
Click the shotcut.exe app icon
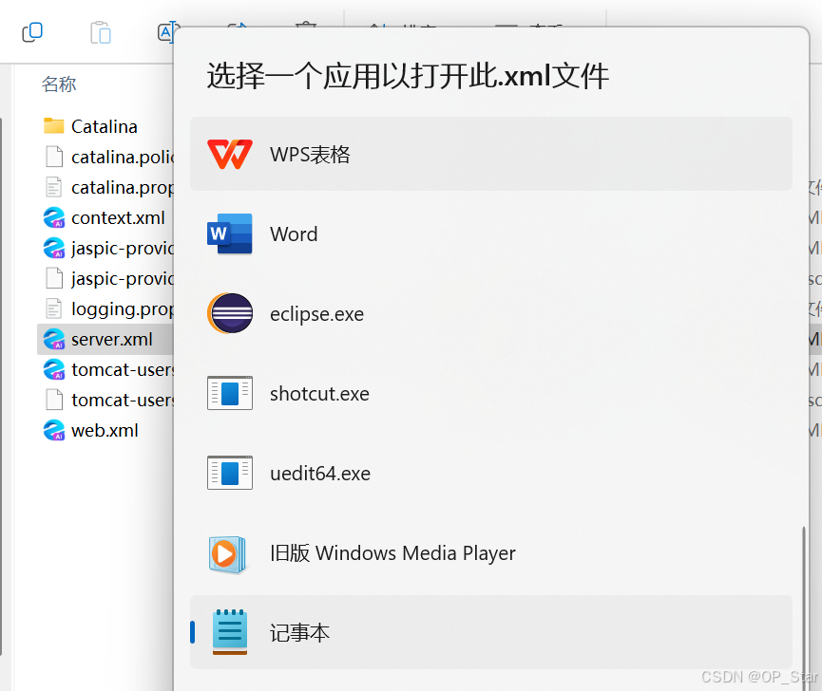(x=230, y=393)
